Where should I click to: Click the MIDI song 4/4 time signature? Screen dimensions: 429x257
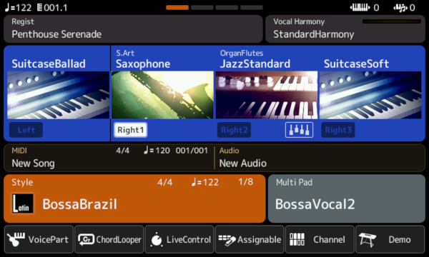(x=122, y=151)
